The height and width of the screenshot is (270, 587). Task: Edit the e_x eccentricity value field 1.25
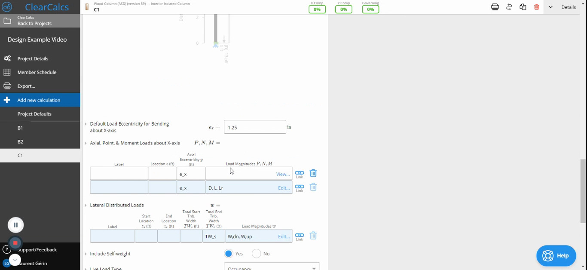[255, 127]
